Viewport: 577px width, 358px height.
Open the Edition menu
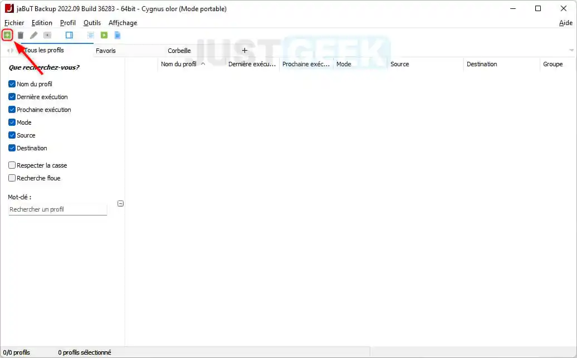point(42,23)
